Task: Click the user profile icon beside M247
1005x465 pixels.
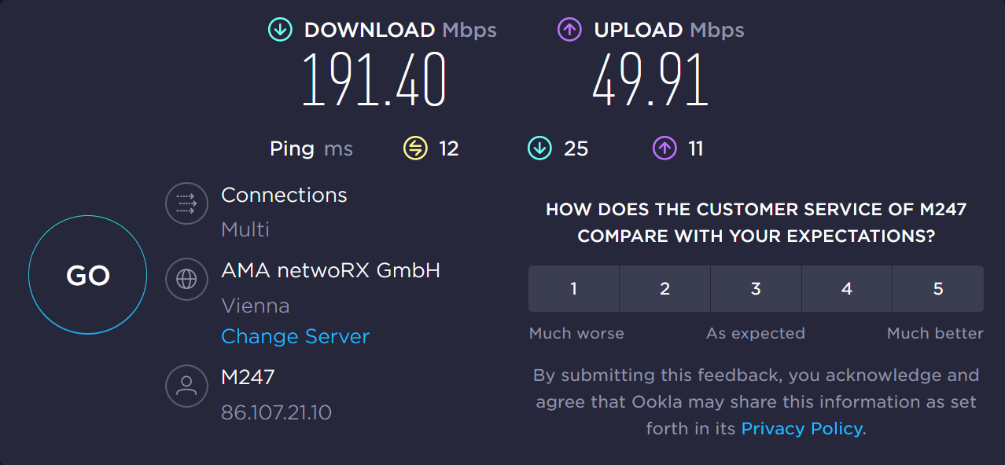Action: 186,385
